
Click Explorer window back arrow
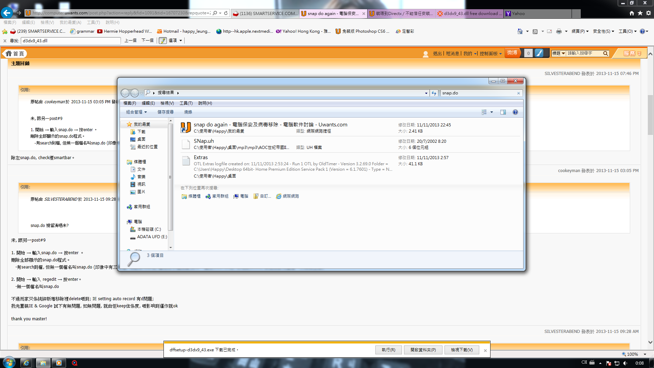pos(125,93)
